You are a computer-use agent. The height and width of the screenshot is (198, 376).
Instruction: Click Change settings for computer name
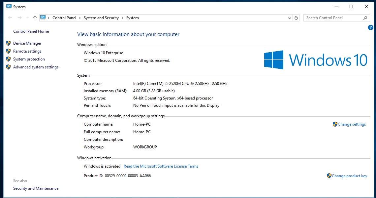coord(352,124)
